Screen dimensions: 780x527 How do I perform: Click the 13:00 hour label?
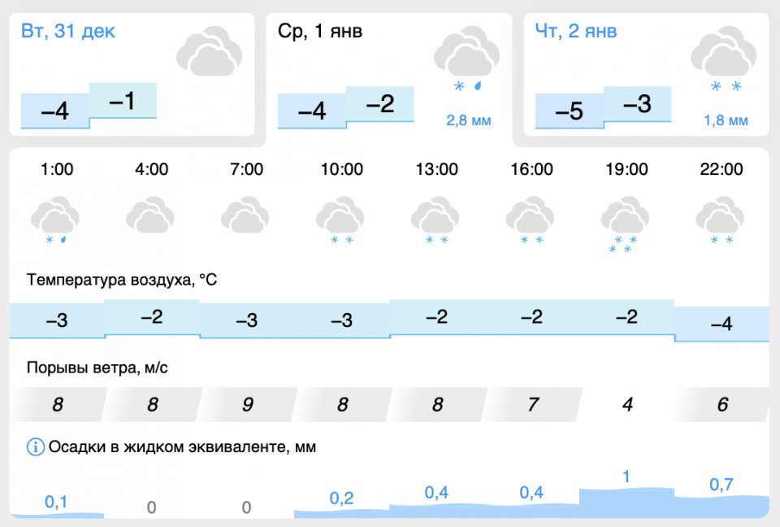pyautogui.click(x=436, y=169)
